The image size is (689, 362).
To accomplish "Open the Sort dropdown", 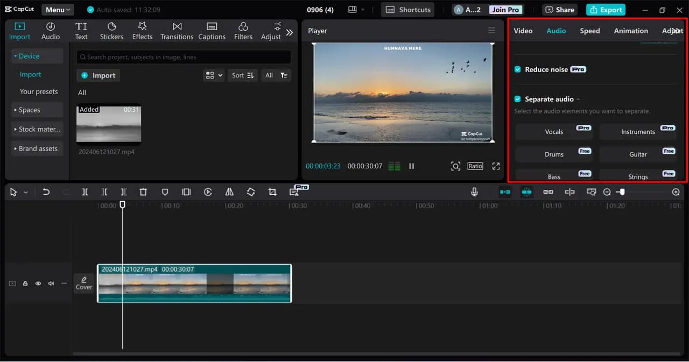I will (242, 75).
